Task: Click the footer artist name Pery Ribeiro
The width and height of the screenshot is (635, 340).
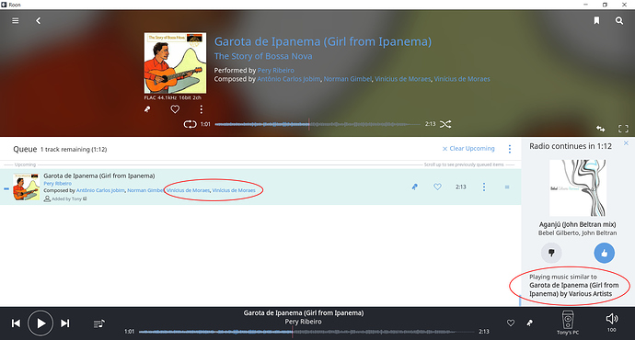Action: pos(303,322)
